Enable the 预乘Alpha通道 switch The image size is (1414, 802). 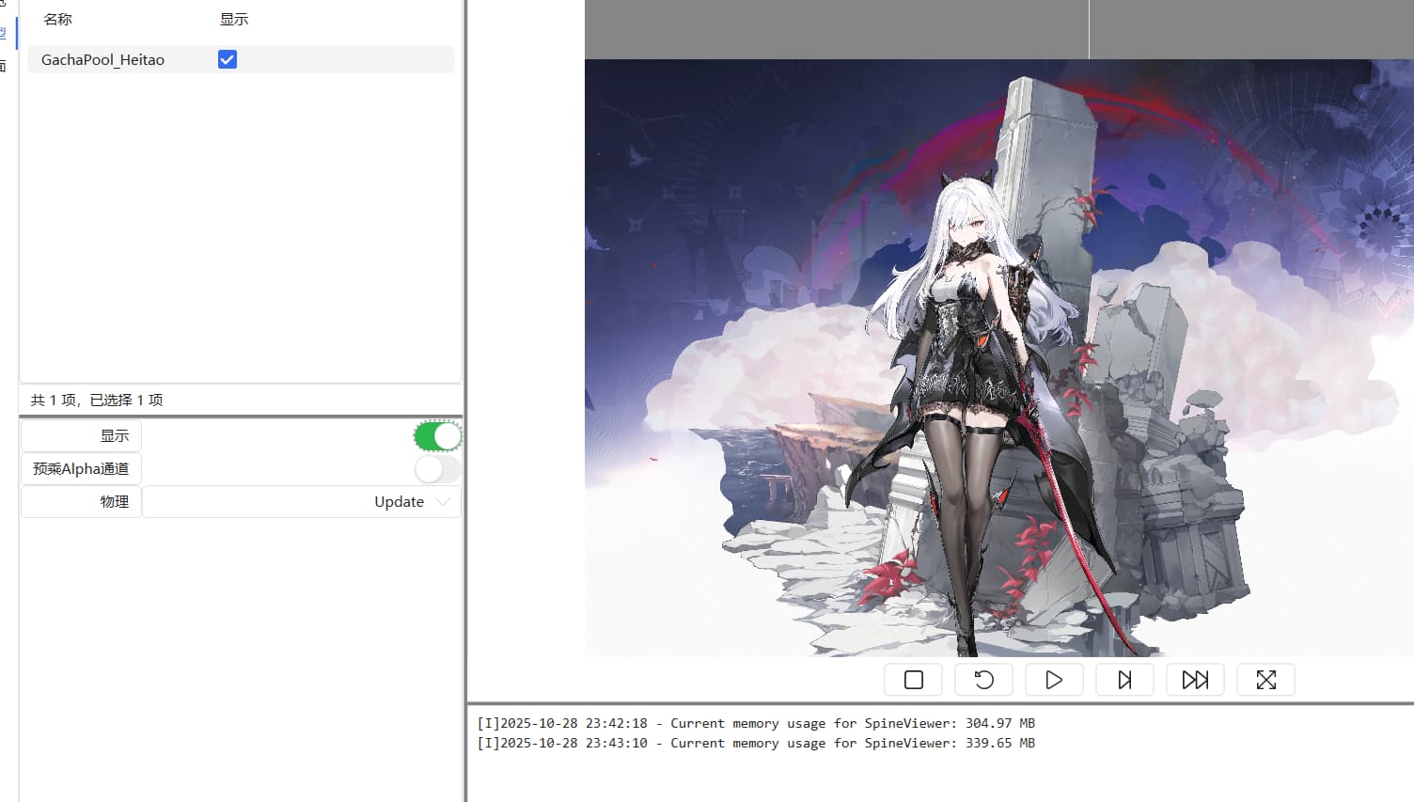point(437,469)
